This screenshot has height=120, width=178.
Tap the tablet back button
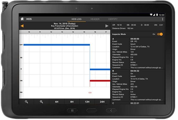tap(111, 111)
